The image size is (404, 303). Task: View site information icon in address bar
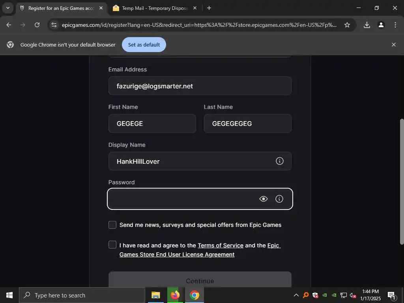(x=54, y=25)
